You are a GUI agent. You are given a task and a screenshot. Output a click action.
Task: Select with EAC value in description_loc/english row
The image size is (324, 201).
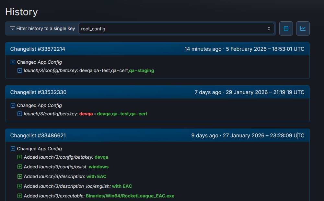(x=122, y=186)
